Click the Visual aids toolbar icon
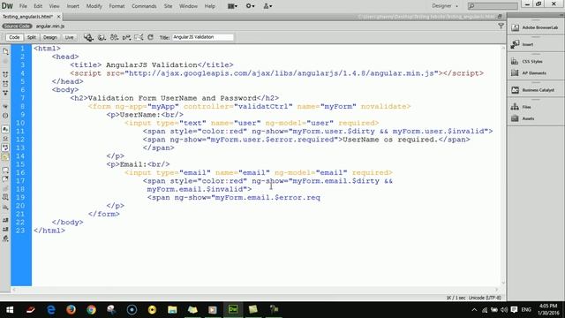 [139, 37]
